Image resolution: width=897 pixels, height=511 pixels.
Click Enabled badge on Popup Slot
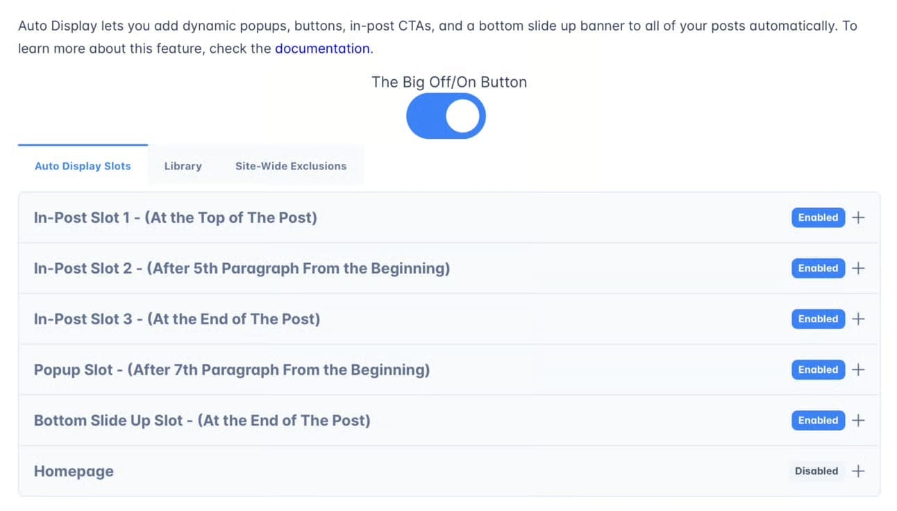pos(818,369)
